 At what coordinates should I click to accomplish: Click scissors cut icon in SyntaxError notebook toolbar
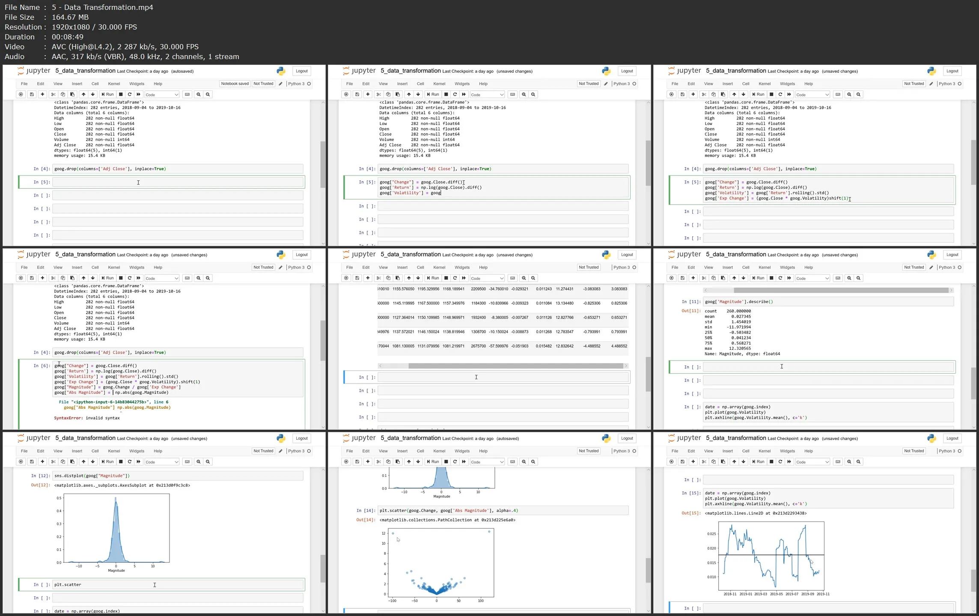(x=54, y=278)
